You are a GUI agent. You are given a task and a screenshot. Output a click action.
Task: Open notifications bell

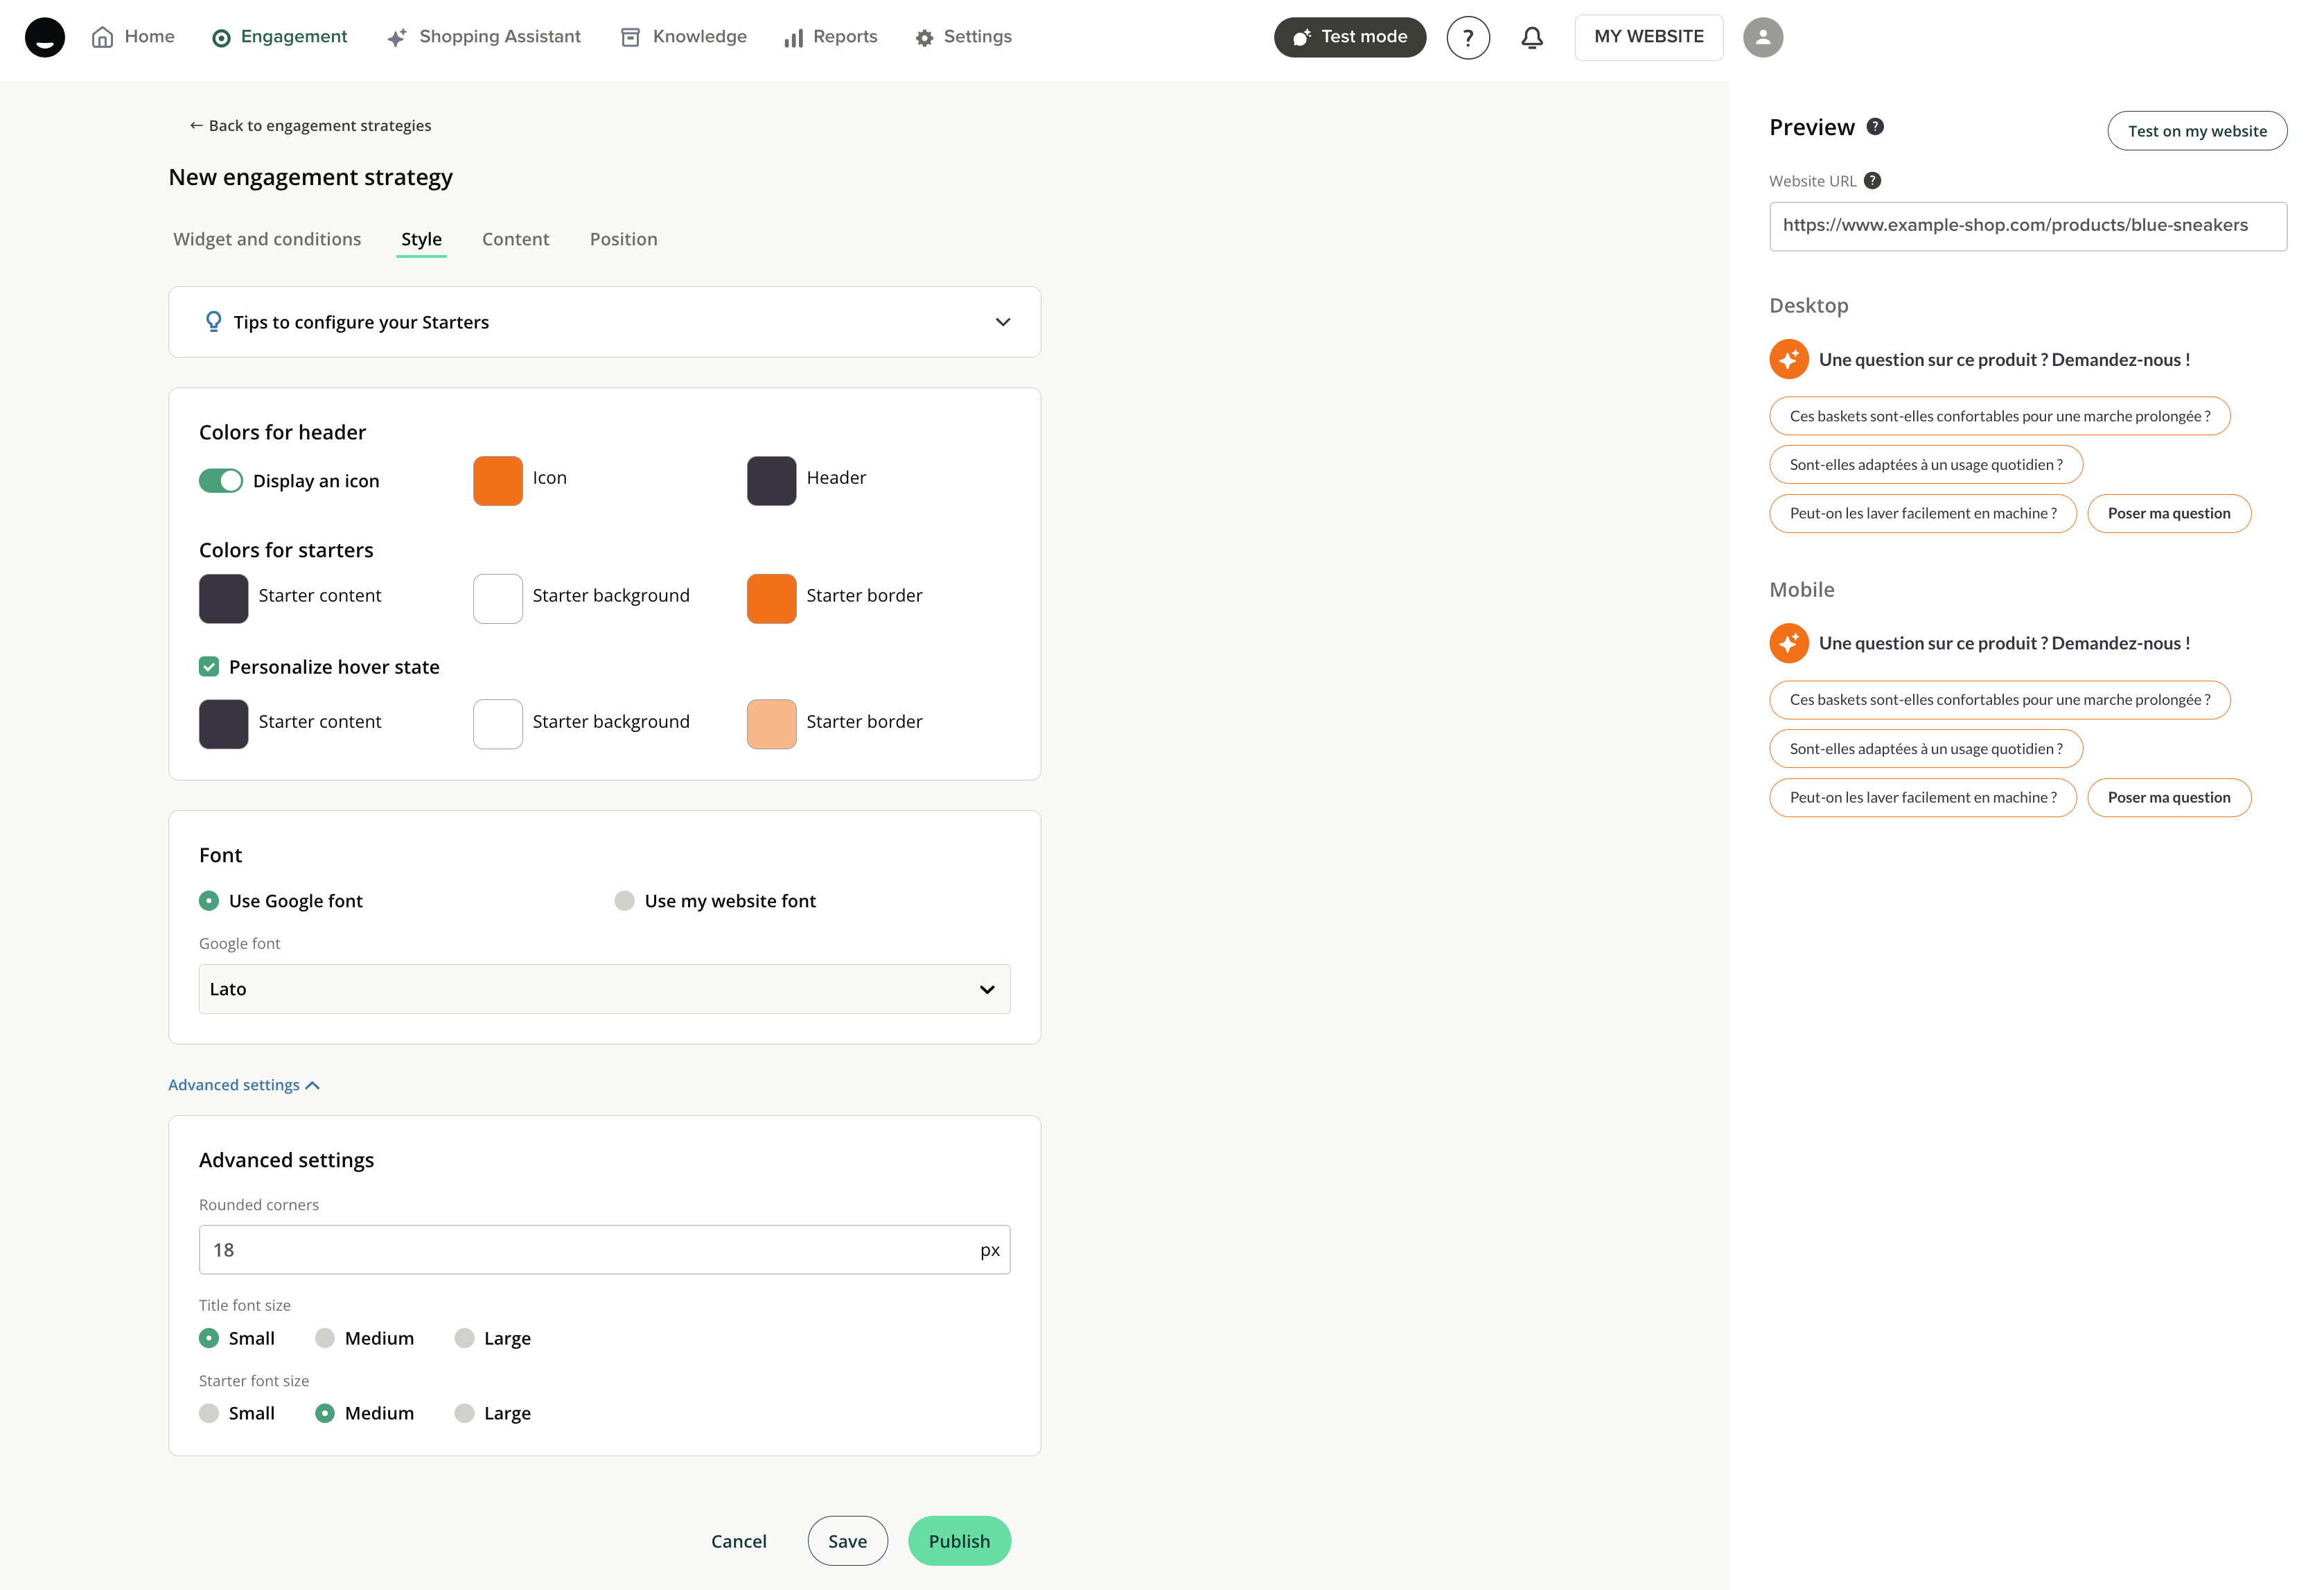point(1532,38)
